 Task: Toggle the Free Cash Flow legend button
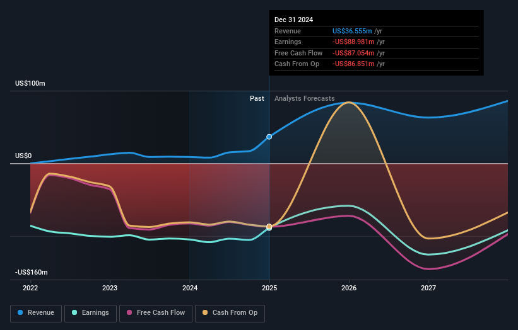coord(156,313)
